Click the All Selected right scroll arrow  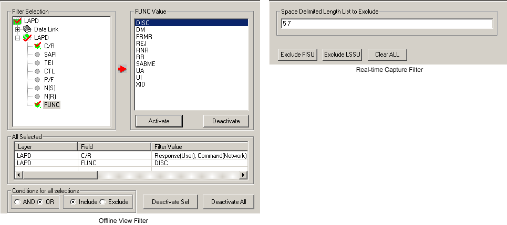click(243, 175)
